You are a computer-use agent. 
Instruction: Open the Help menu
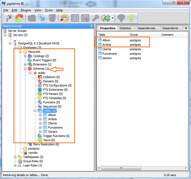click(x=60, y=10)
